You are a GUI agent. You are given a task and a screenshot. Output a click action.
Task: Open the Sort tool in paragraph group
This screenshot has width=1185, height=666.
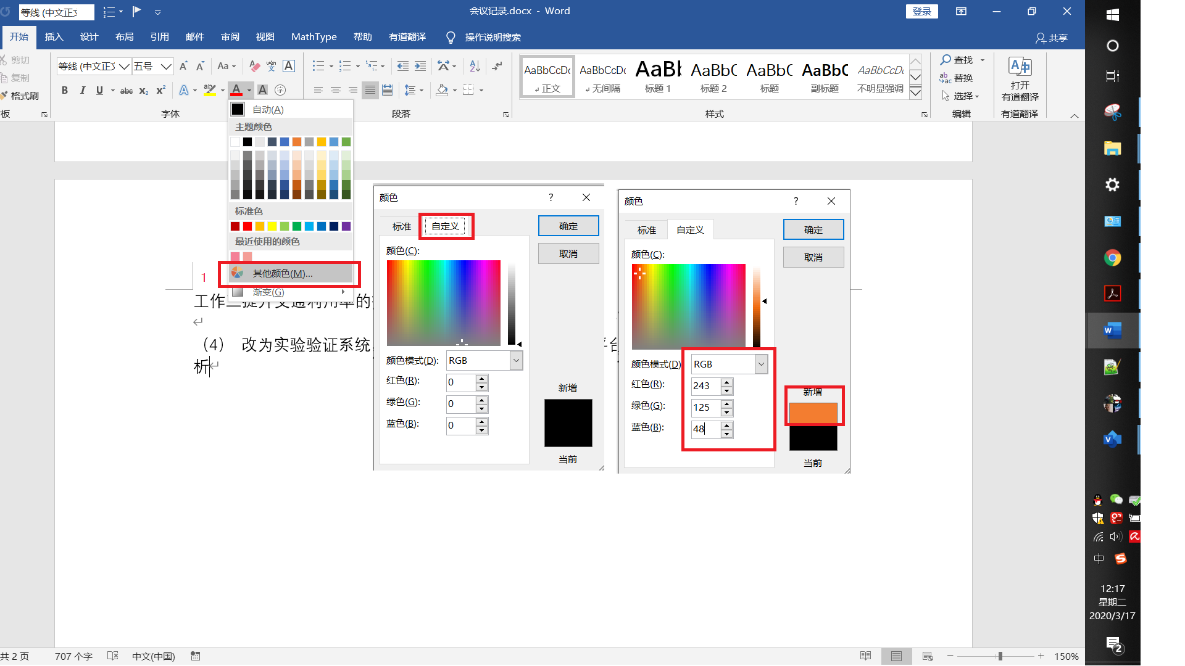[473, 65]
